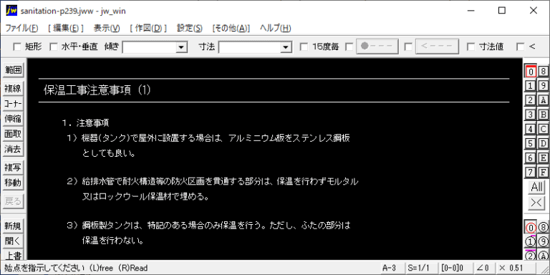Select layer F button

point(544,172)
